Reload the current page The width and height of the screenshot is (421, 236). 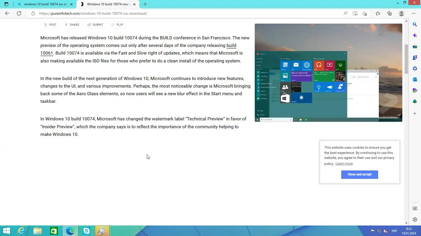(19, 13)
